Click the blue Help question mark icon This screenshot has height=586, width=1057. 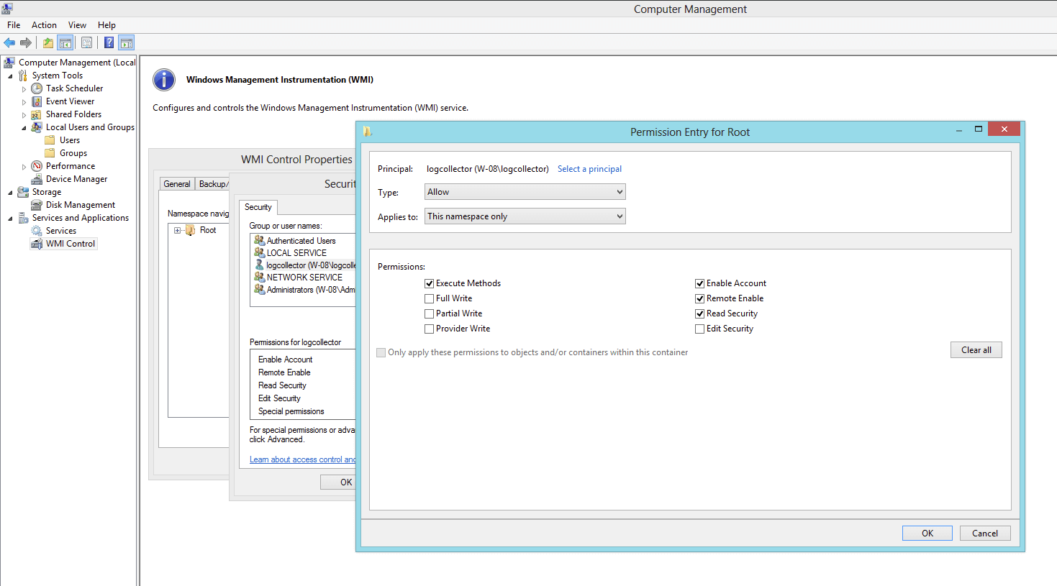tap(109, 43)
